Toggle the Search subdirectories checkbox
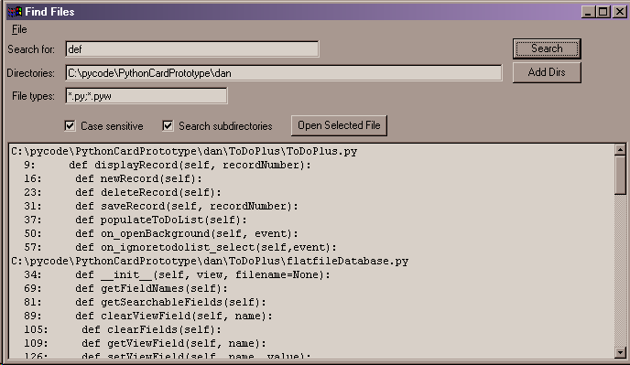The image size is (630, 365). click(x=168, y=125)
